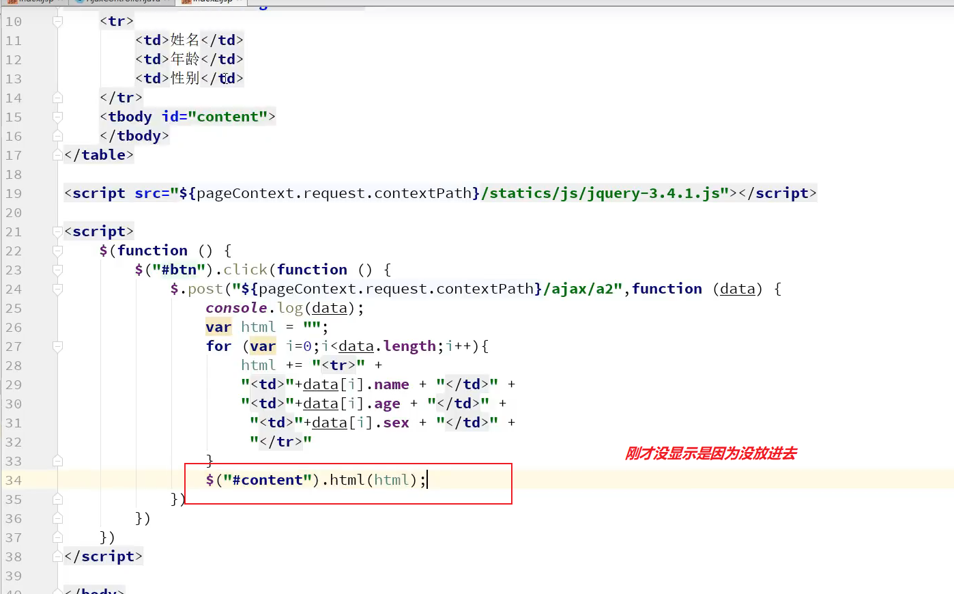This screenshot has height=594, width=954.
Task: Click the closing </tbody> tag
Action: click(134, 136)
